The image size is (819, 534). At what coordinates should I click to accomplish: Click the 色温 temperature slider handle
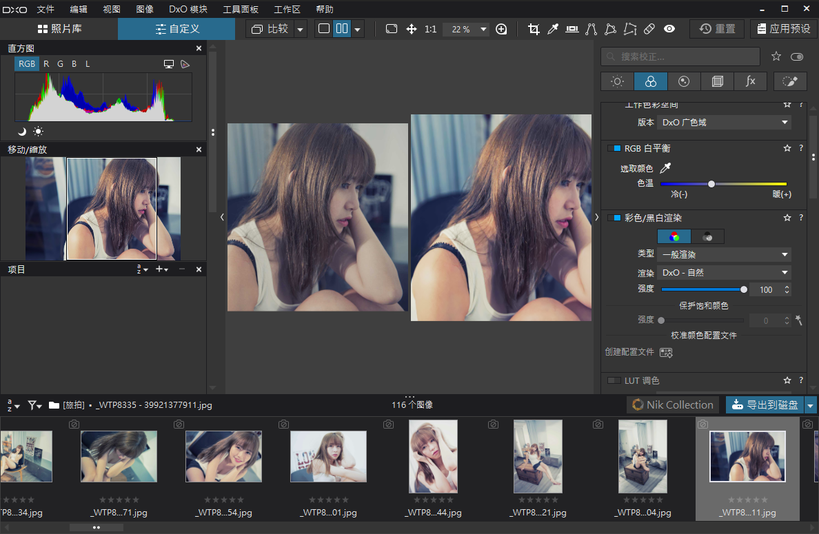tap(711, 184)
